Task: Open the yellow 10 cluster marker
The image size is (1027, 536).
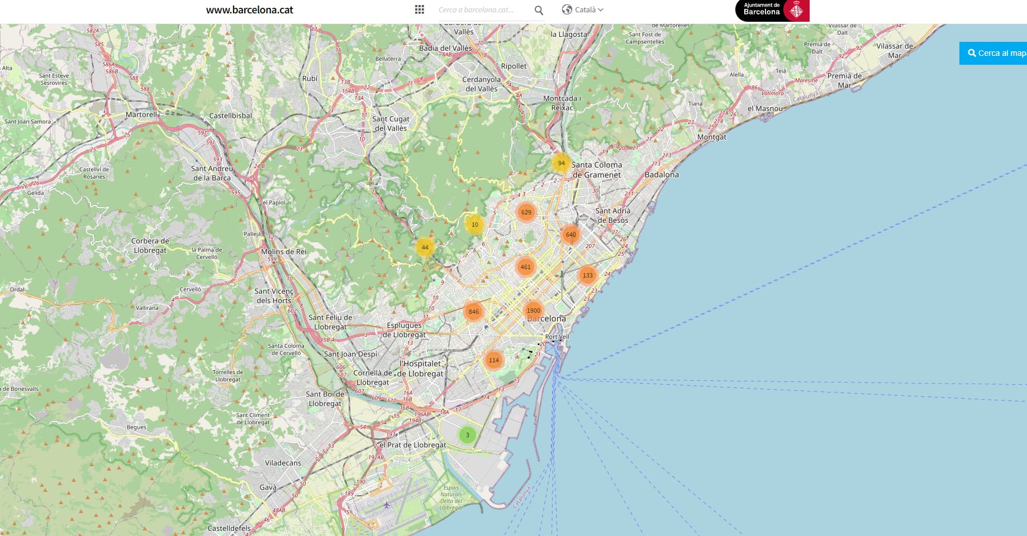Action: (x=474, y=224)
